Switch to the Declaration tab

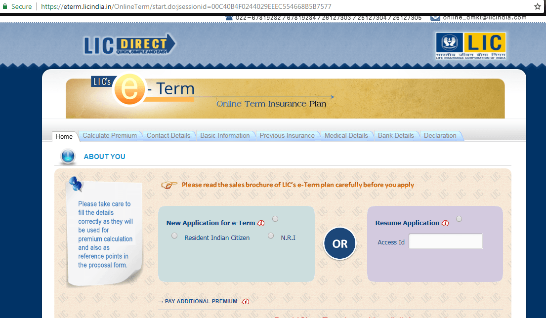pos(440,136)
